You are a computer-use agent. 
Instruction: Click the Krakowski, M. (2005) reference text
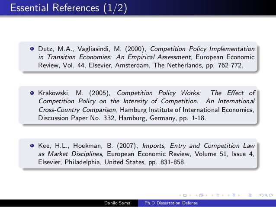(146, 105)
